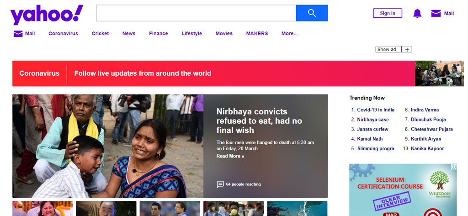This screenshot has width=468, height=216.
Task: Open trending topic Indira Varma
Action: (425, 110)
